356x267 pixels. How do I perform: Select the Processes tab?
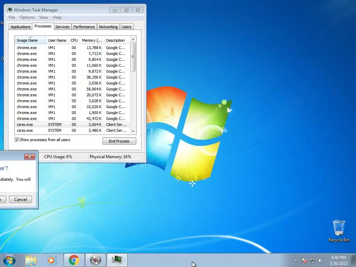click(x=43, y=26)
